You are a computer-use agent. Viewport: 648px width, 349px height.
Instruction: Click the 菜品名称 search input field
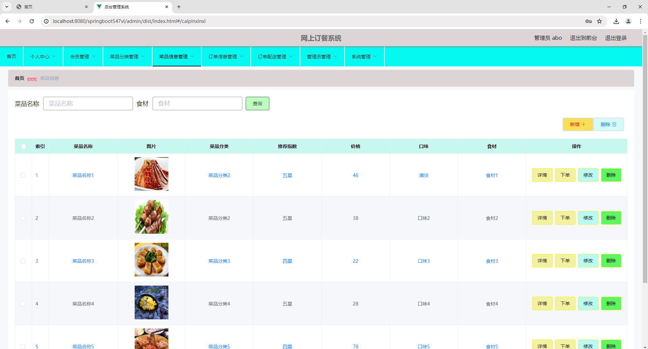tap(88, 104)
